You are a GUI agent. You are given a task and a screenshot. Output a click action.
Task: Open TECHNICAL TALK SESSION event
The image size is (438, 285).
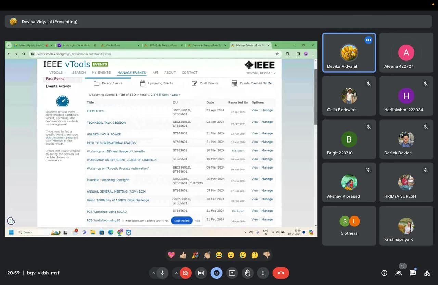pyautogui.click(x=106, y=123)
